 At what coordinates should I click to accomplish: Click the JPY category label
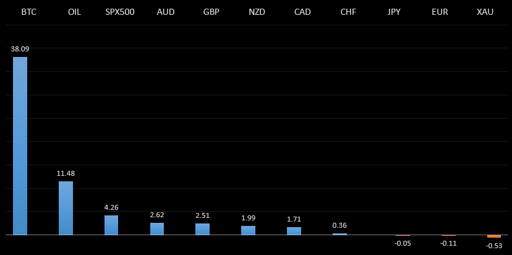tap(394, 12)
